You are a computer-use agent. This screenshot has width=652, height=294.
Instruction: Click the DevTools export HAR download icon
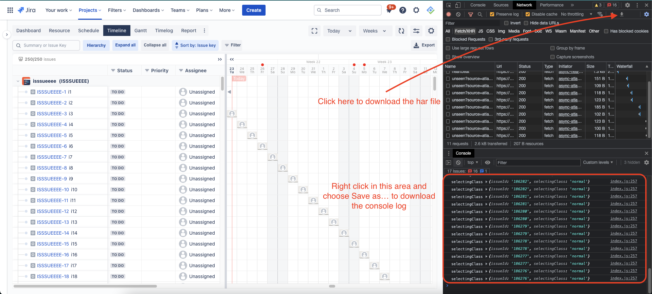click(x=622, y=14)
